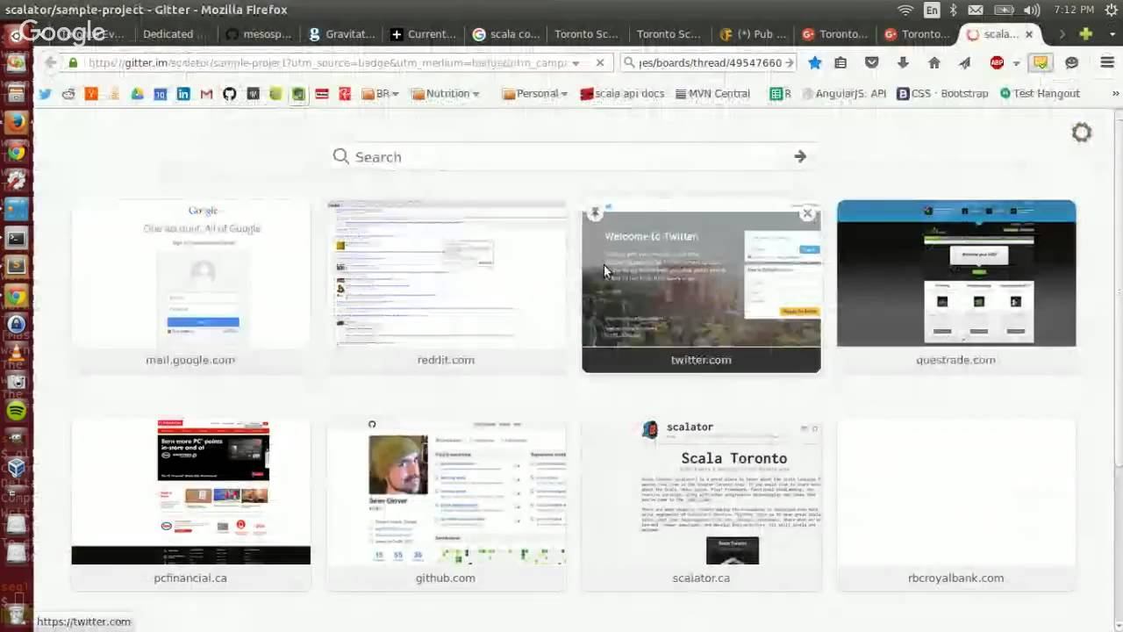Screen dimensions: 1123x632
Task: Open the pcfinancial.ca tile
Action: 190,505
